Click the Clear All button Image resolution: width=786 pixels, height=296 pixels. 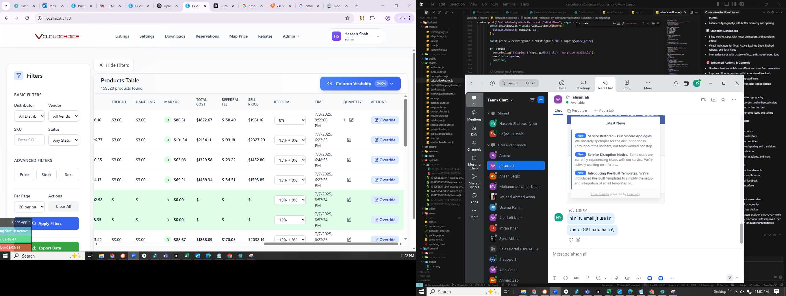pos(64,206)
